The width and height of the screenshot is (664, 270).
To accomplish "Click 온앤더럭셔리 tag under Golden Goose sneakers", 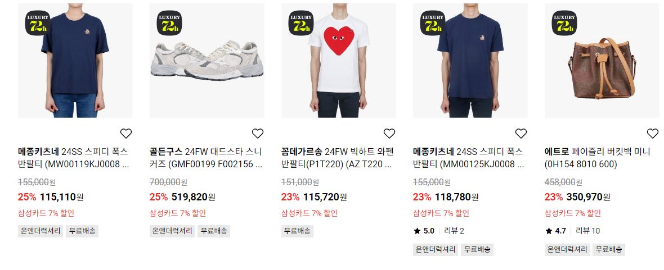I will pyautogui.click(x=172, y=231).
